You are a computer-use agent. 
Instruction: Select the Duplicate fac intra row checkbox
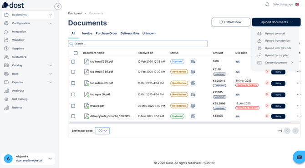pos(73,61)
